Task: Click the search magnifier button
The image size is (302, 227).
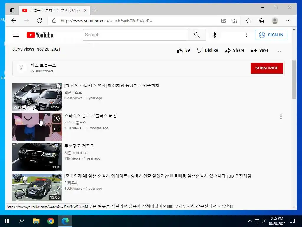Action: pos(197,35)
